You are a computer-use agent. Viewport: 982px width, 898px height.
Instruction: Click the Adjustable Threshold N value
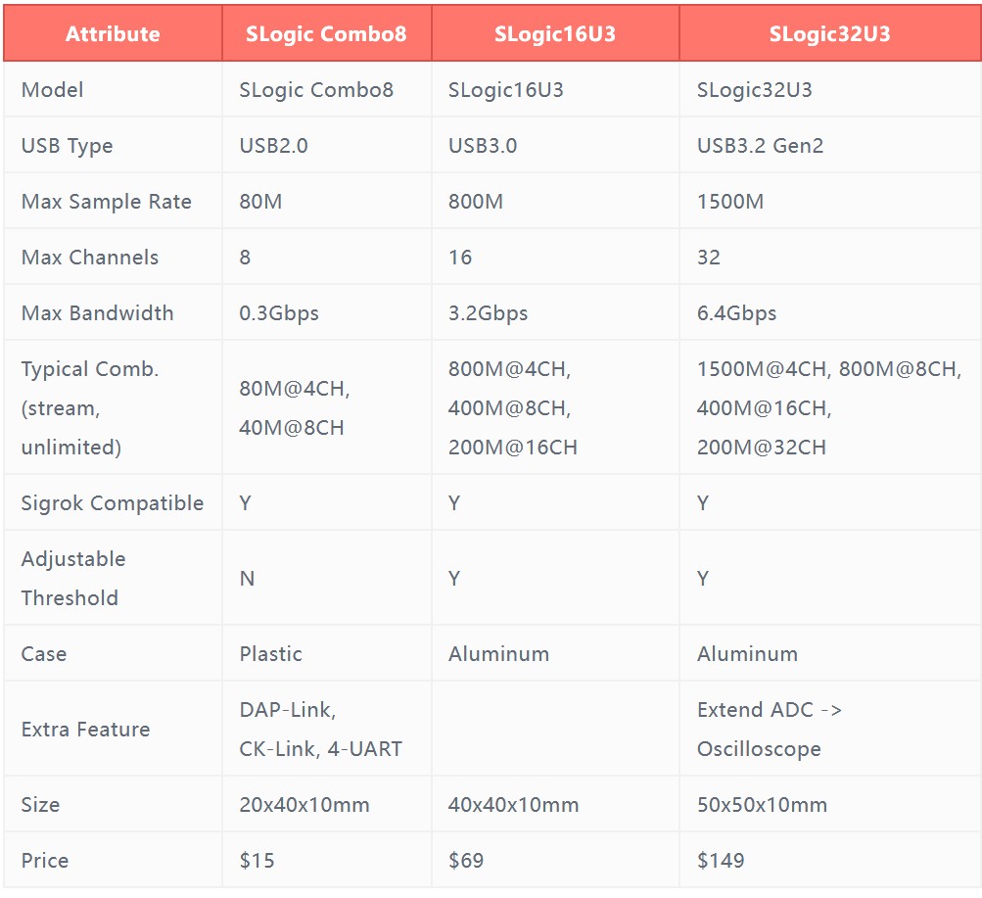tap(247, 578)
